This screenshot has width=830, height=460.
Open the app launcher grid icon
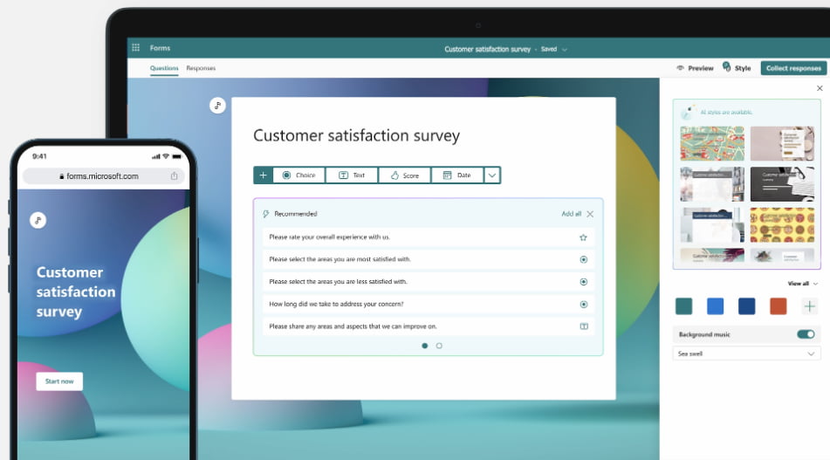click(x=136, y=48)
